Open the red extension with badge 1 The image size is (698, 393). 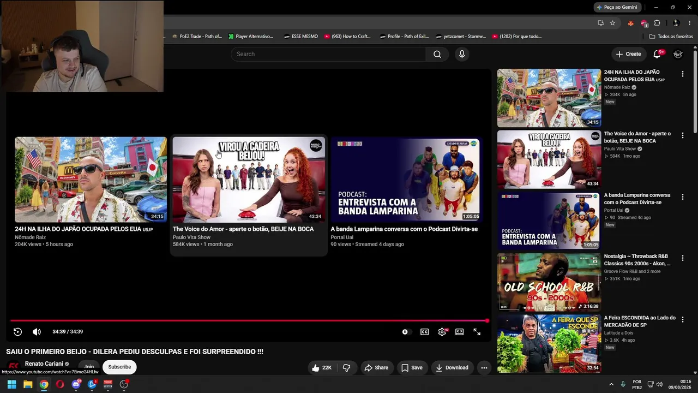(644, 23)
